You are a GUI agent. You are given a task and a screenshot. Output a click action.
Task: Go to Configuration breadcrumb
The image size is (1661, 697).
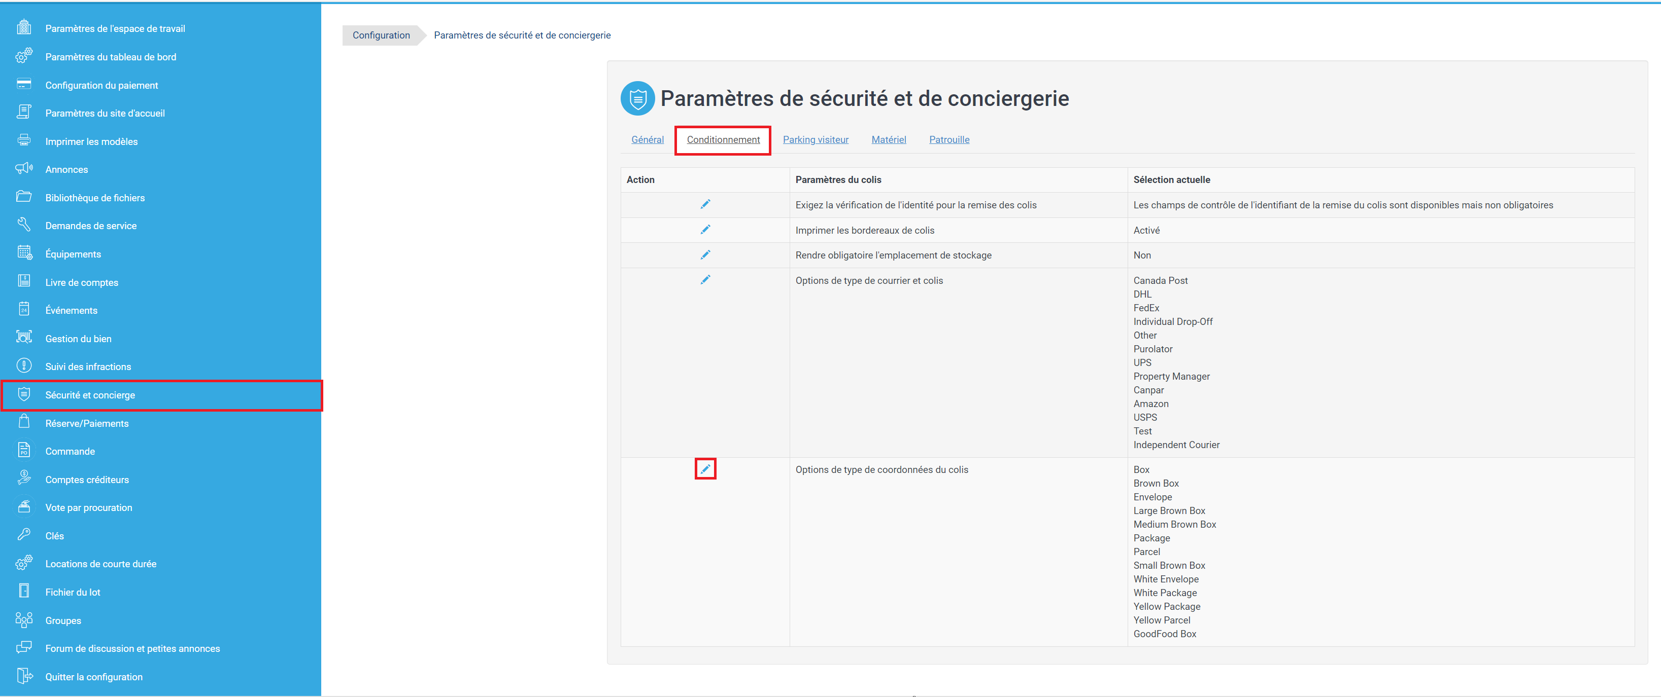[x=381, y=35]
